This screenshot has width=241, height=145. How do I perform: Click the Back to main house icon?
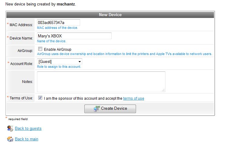(10, 139)
